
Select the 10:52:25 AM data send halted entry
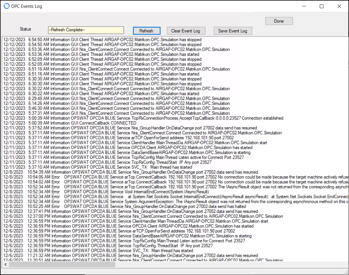(125, 206)
